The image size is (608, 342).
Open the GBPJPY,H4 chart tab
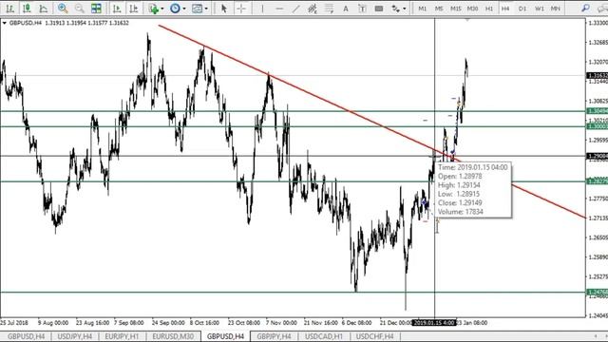pyautogui.click(x=274, y=336)
